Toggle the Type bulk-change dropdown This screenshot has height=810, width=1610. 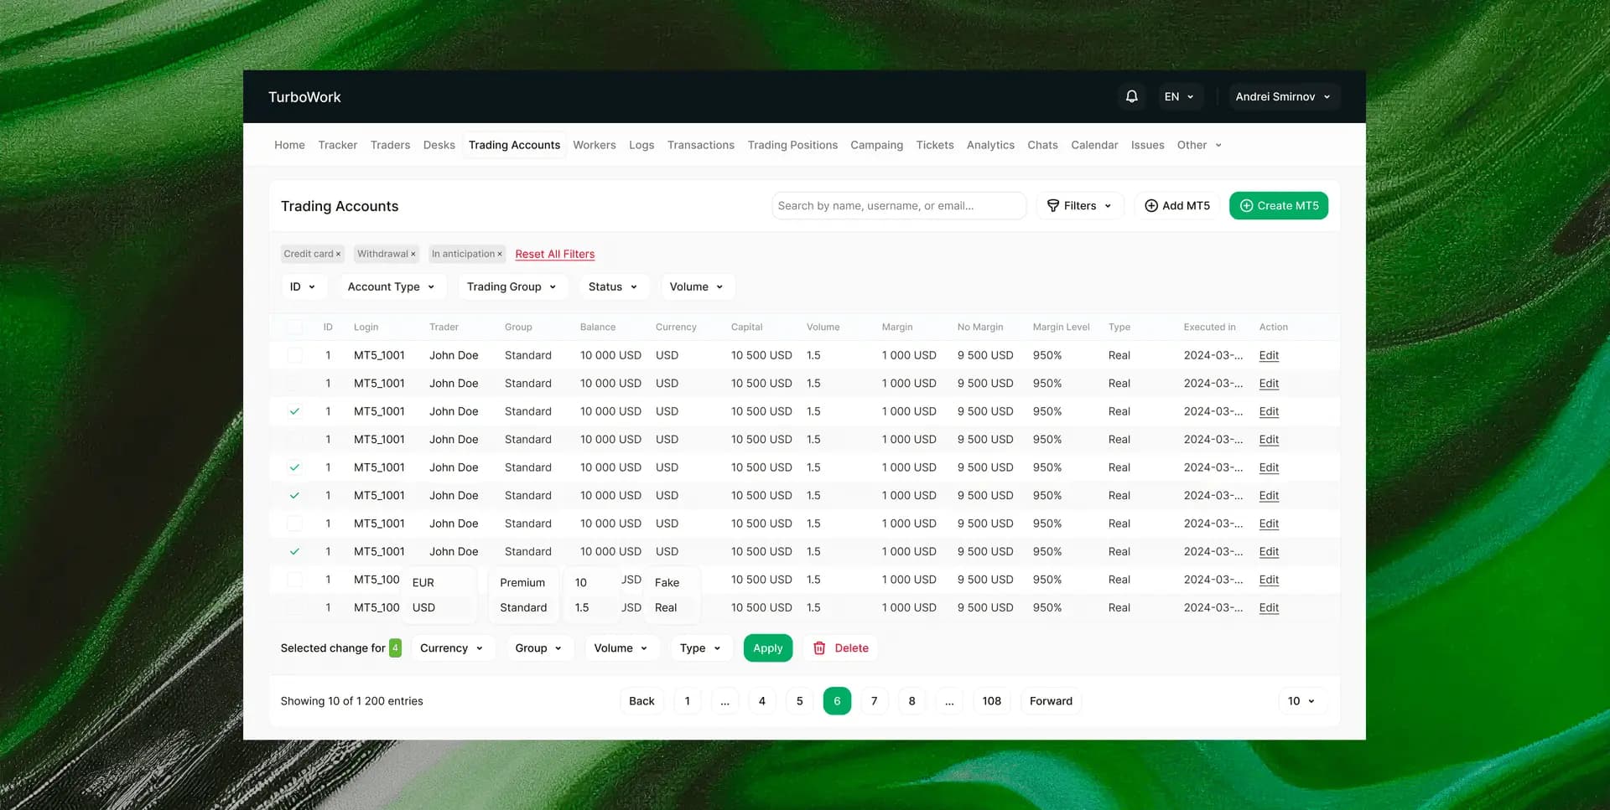pos(701,648)
